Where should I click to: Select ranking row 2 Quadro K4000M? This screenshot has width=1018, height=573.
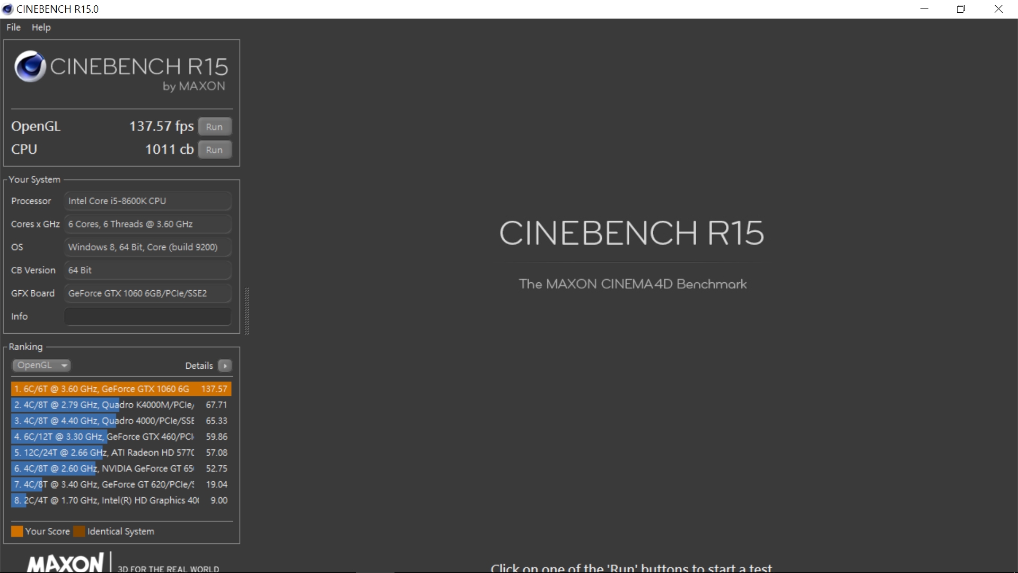[x=121, y=405]
